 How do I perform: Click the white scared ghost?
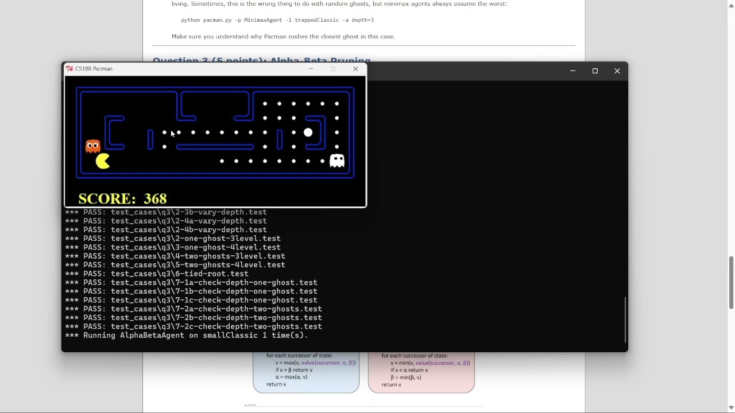click(338, 161)
